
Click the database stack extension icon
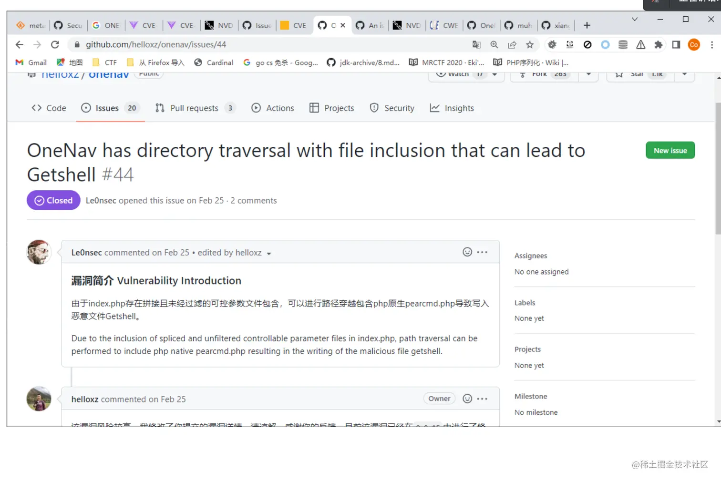[x=623, y=44]
